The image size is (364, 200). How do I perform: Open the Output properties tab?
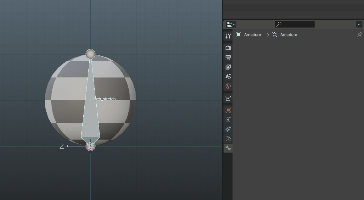(x=228, y=58)
